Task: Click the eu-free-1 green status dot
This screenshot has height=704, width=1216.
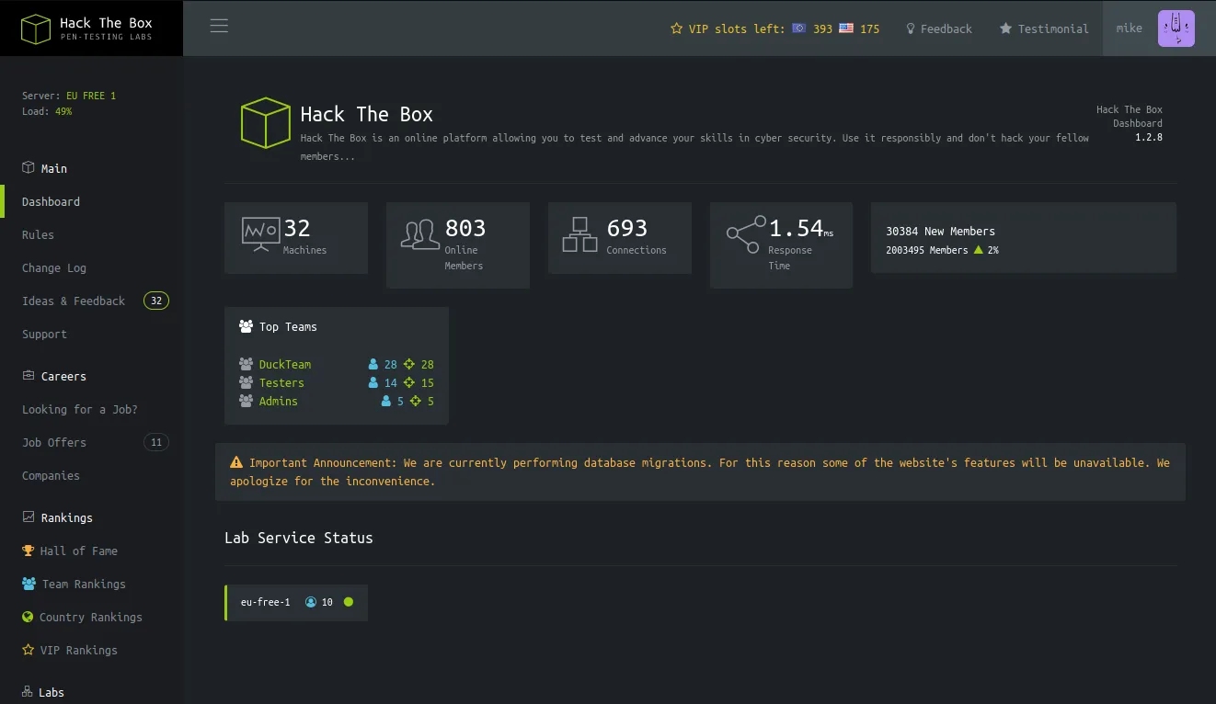Action: (349, 602)
